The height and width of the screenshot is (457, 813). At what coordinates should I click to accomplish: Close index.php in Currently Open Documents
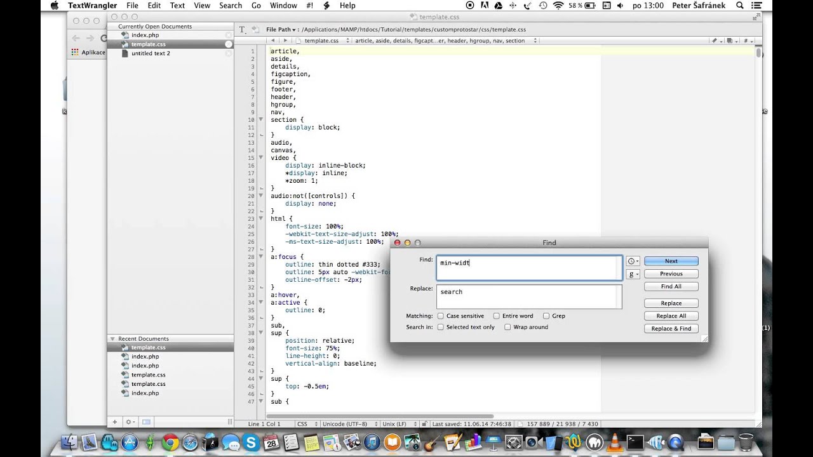coord(229,35)
